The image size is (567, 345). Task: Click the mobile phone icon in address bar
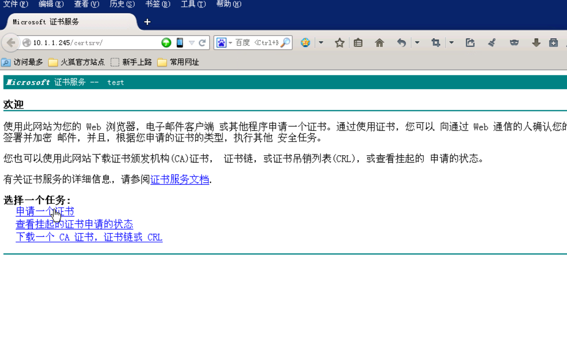pyautogui.click(x=180, y=43)
